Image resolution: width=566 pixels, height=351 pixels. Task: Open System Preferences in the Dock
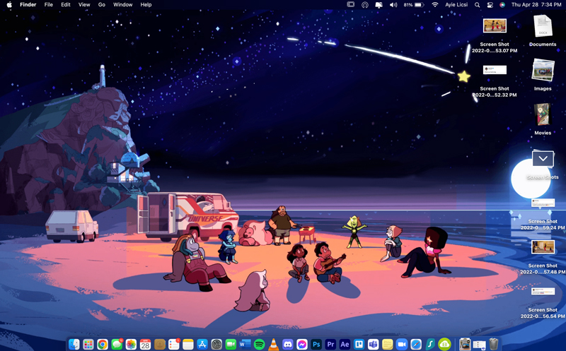coord(216,344)
